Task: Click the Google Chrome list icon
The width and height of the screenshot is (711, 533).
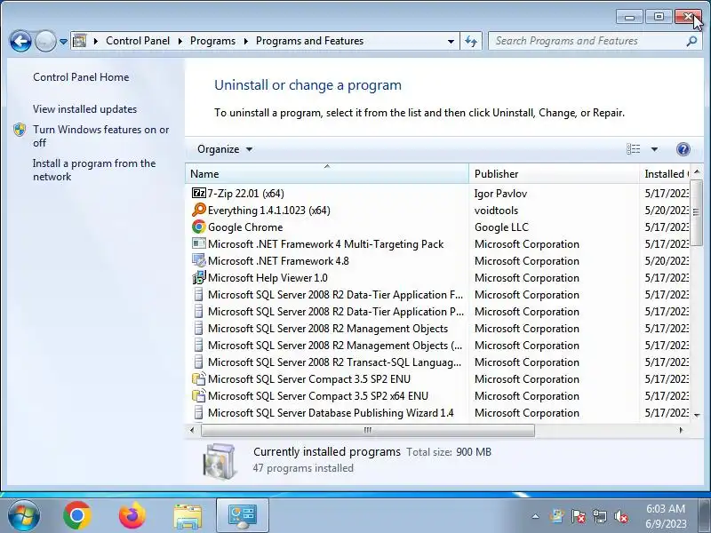Action: pyautogui.click(x=198, y=227)
